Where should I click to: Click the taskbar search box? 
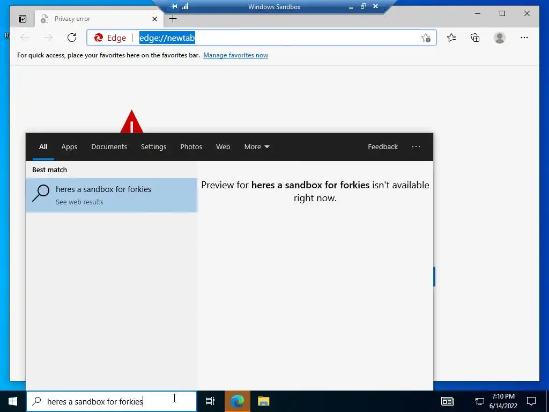pos(112,401)
